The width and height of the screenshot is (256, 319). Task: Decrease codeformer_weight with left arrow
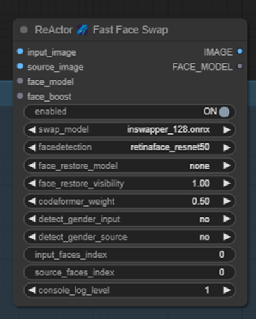32,202
